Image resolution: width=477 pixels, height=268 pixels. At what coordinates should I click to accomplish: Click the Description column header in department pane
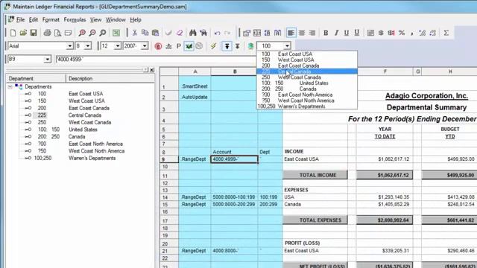pyautogui.click(x=110, y=78)
